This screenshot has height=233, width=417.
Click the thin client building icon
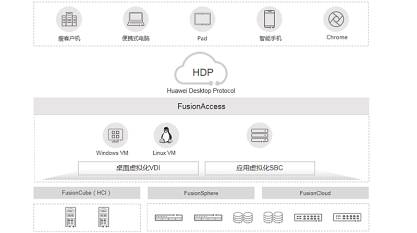pos(69,19)
